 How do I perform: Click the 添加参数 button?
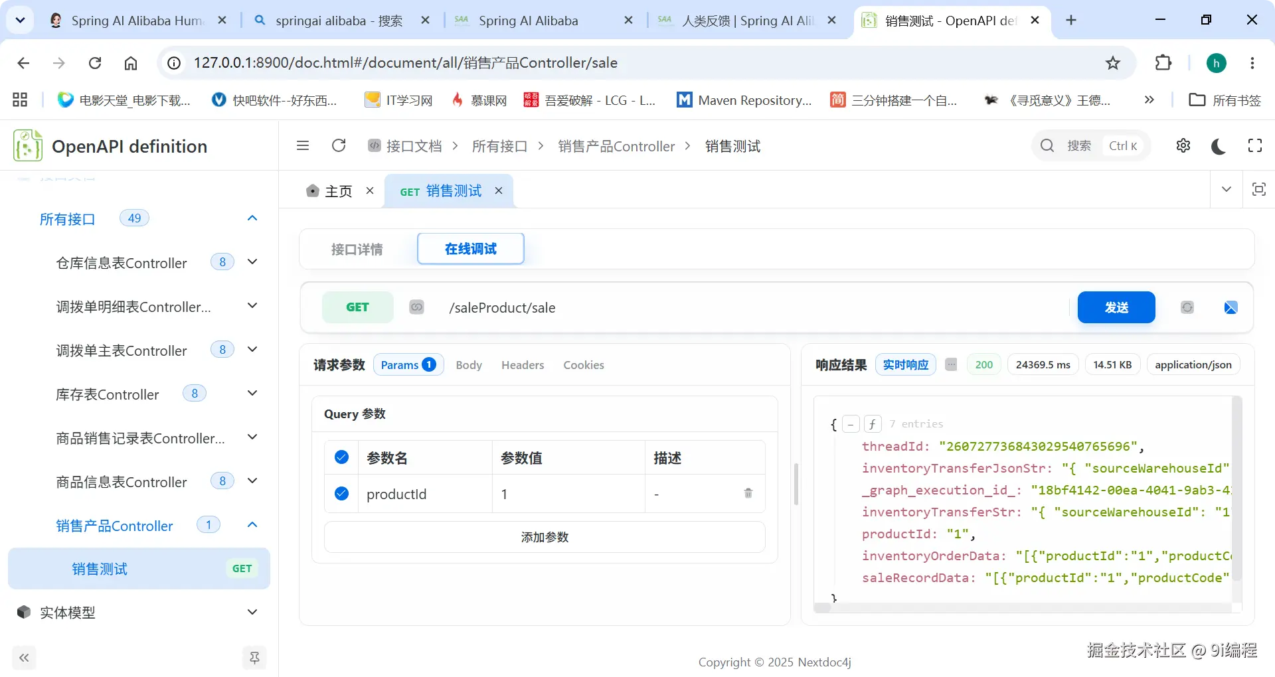(x=545, y=537)
